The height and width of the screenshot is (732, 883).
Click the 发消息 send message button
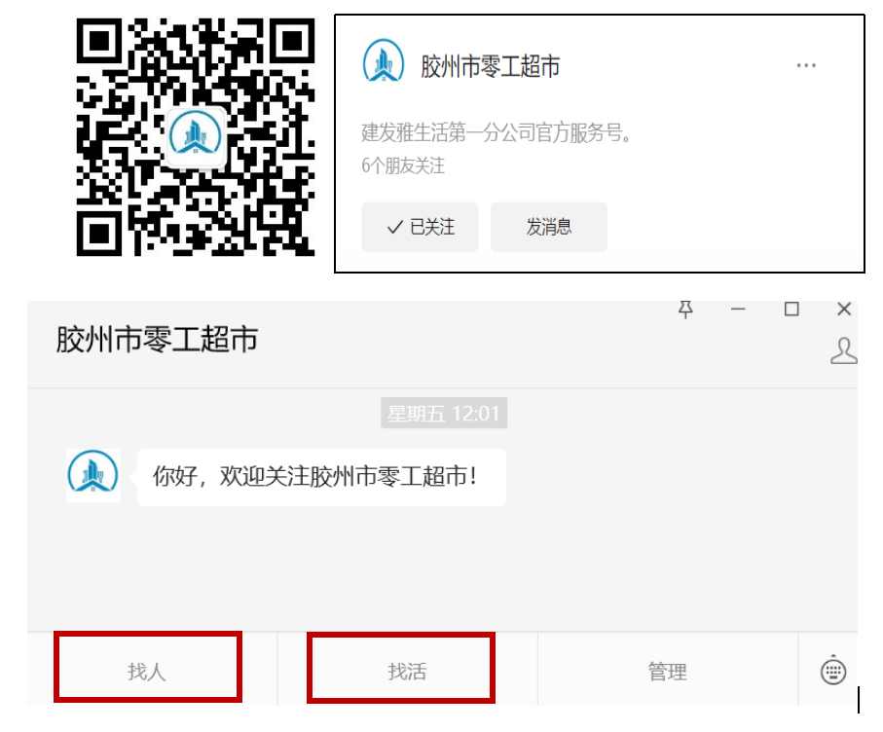click(x=549, y=227)
